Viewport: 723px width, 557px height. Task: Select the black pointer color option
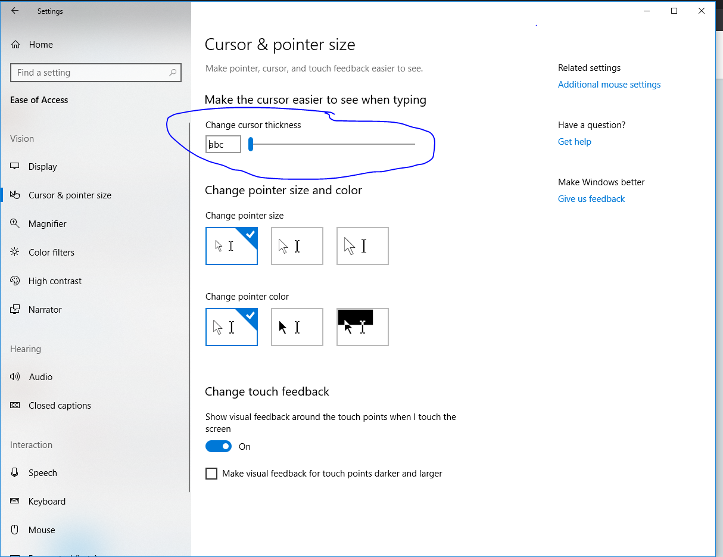tap(297, 327)
